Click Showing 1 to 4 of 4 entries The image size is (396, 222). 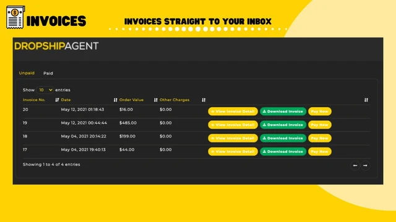click(51, 165)
